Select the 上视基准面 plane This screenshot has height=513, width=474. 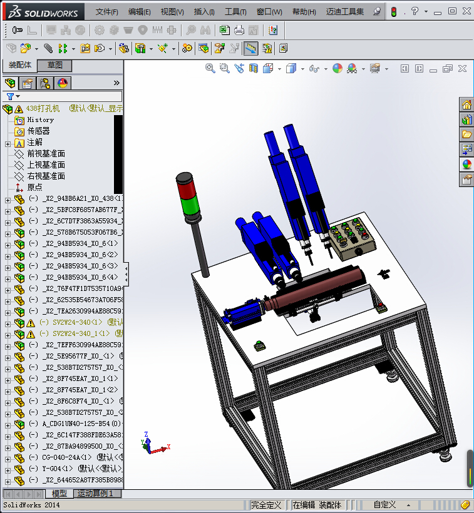(46, 165)
